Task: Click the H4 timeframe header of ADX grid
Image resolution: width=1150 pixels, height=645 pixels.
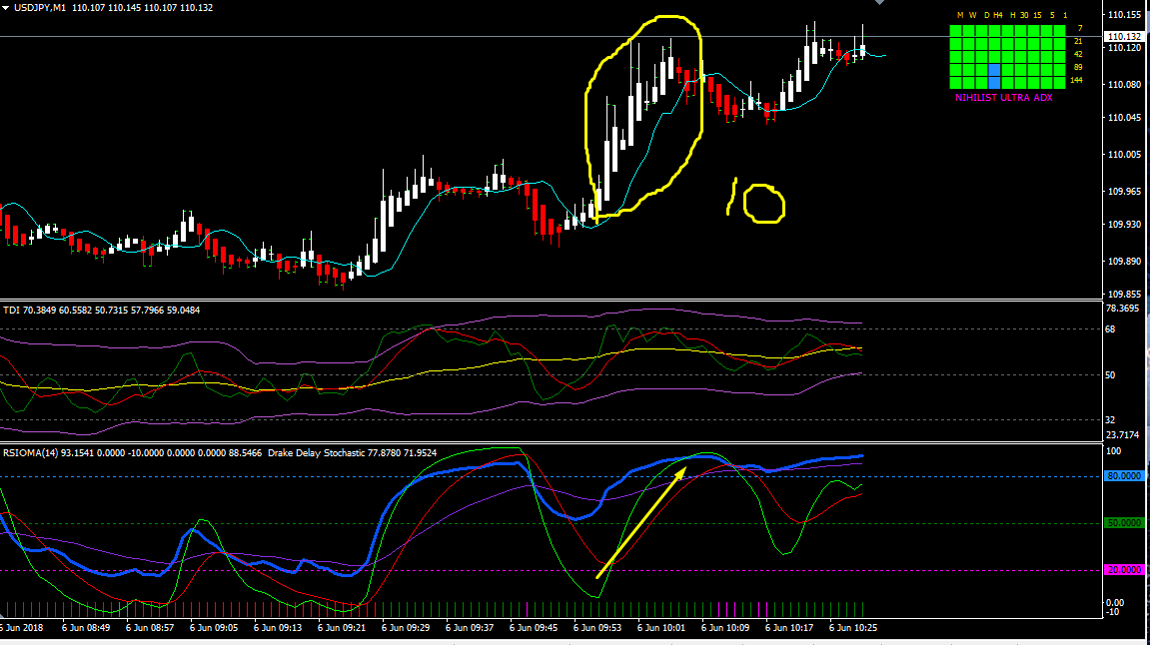Action: [x=998, y=15]
